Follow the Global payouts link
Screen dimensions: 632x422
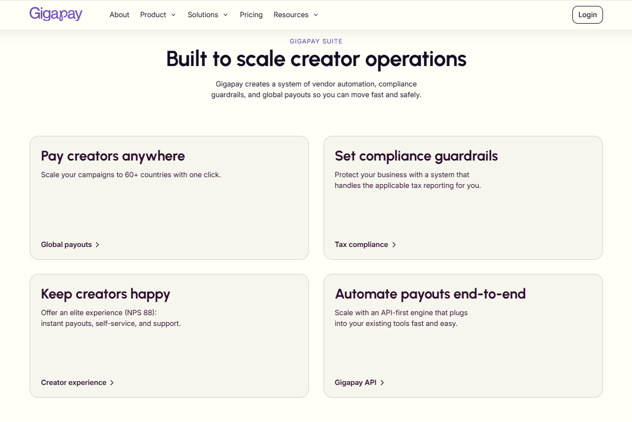[67, 244]
